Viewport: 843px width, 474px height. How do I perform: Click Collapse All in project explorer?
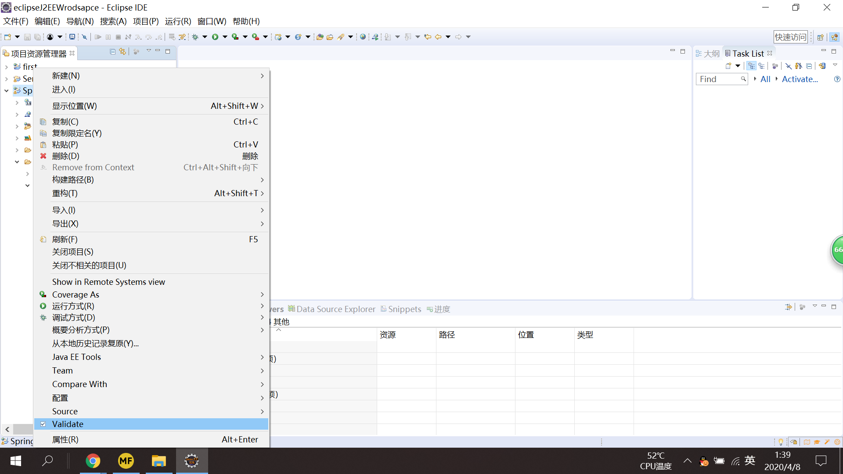click(113, 52)
